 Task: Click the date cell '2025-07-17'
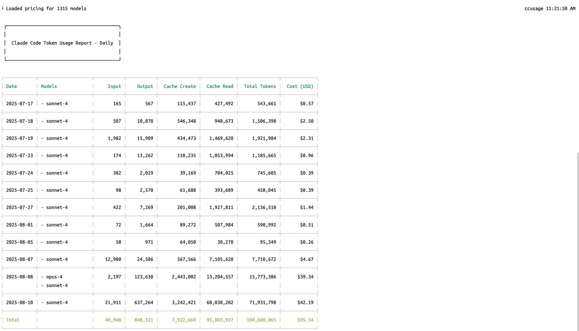[x=20, y=103]
